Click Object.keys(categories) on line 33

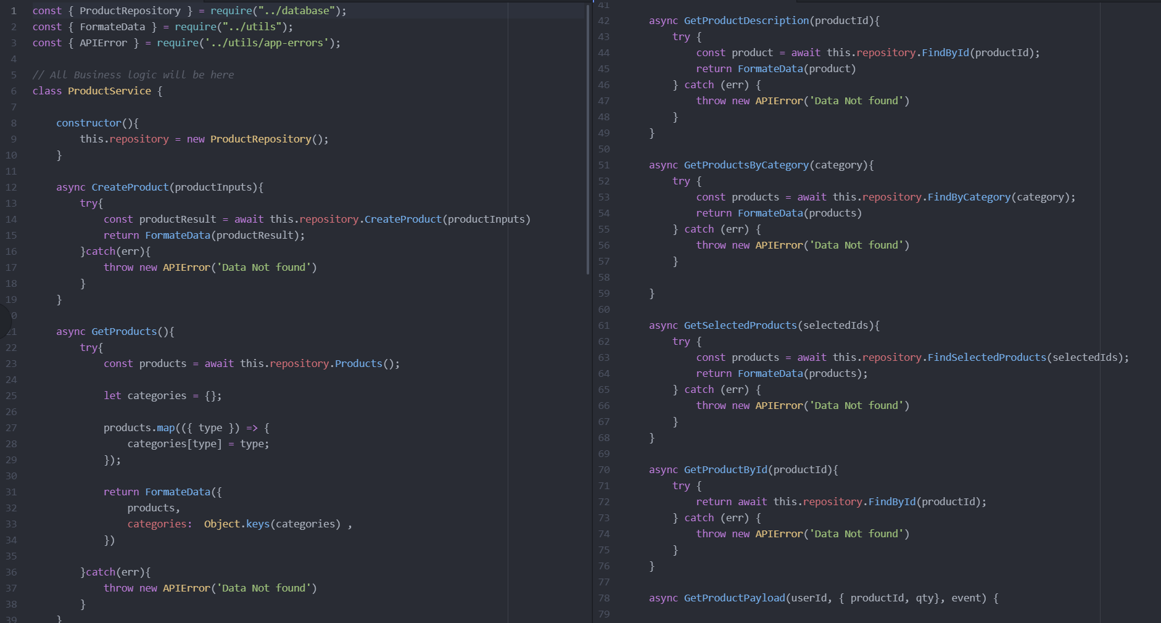click(x=272, y=524)
